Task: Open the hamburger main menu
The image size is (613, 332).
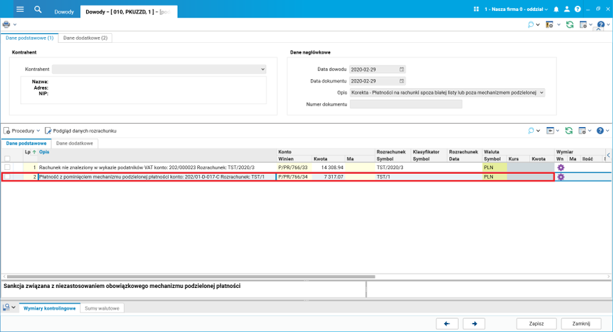Action: pyautogui.click(x=20, y=9)
